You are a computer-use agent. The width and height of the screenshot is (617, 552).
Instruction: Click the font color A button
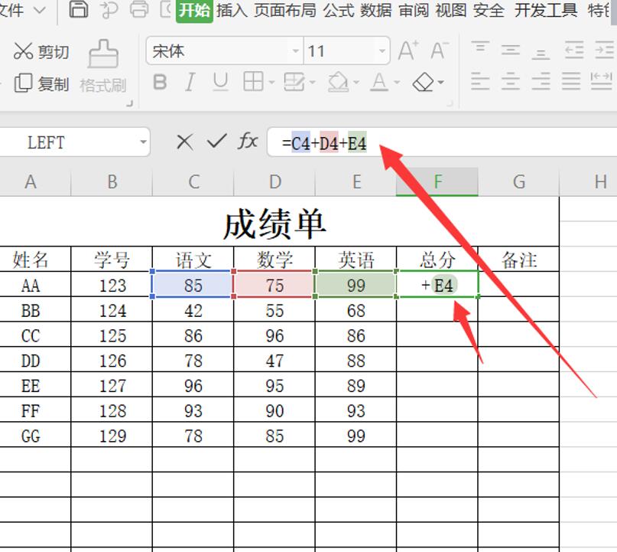378,82
